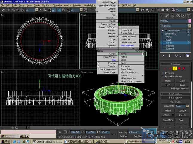The height and width of the screenshot is (144, 193).
Task: Choose Hide Selection in quad menu
Action: coord(127,45)
